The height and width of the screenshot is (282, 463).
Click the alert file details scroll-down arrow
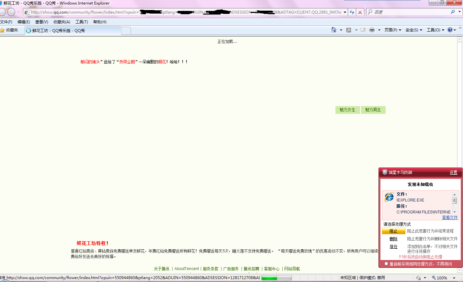(x=455, y=212)
